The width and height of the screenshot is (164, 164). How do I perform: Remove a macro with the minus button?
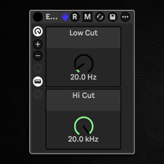click(x=38, y=56)
